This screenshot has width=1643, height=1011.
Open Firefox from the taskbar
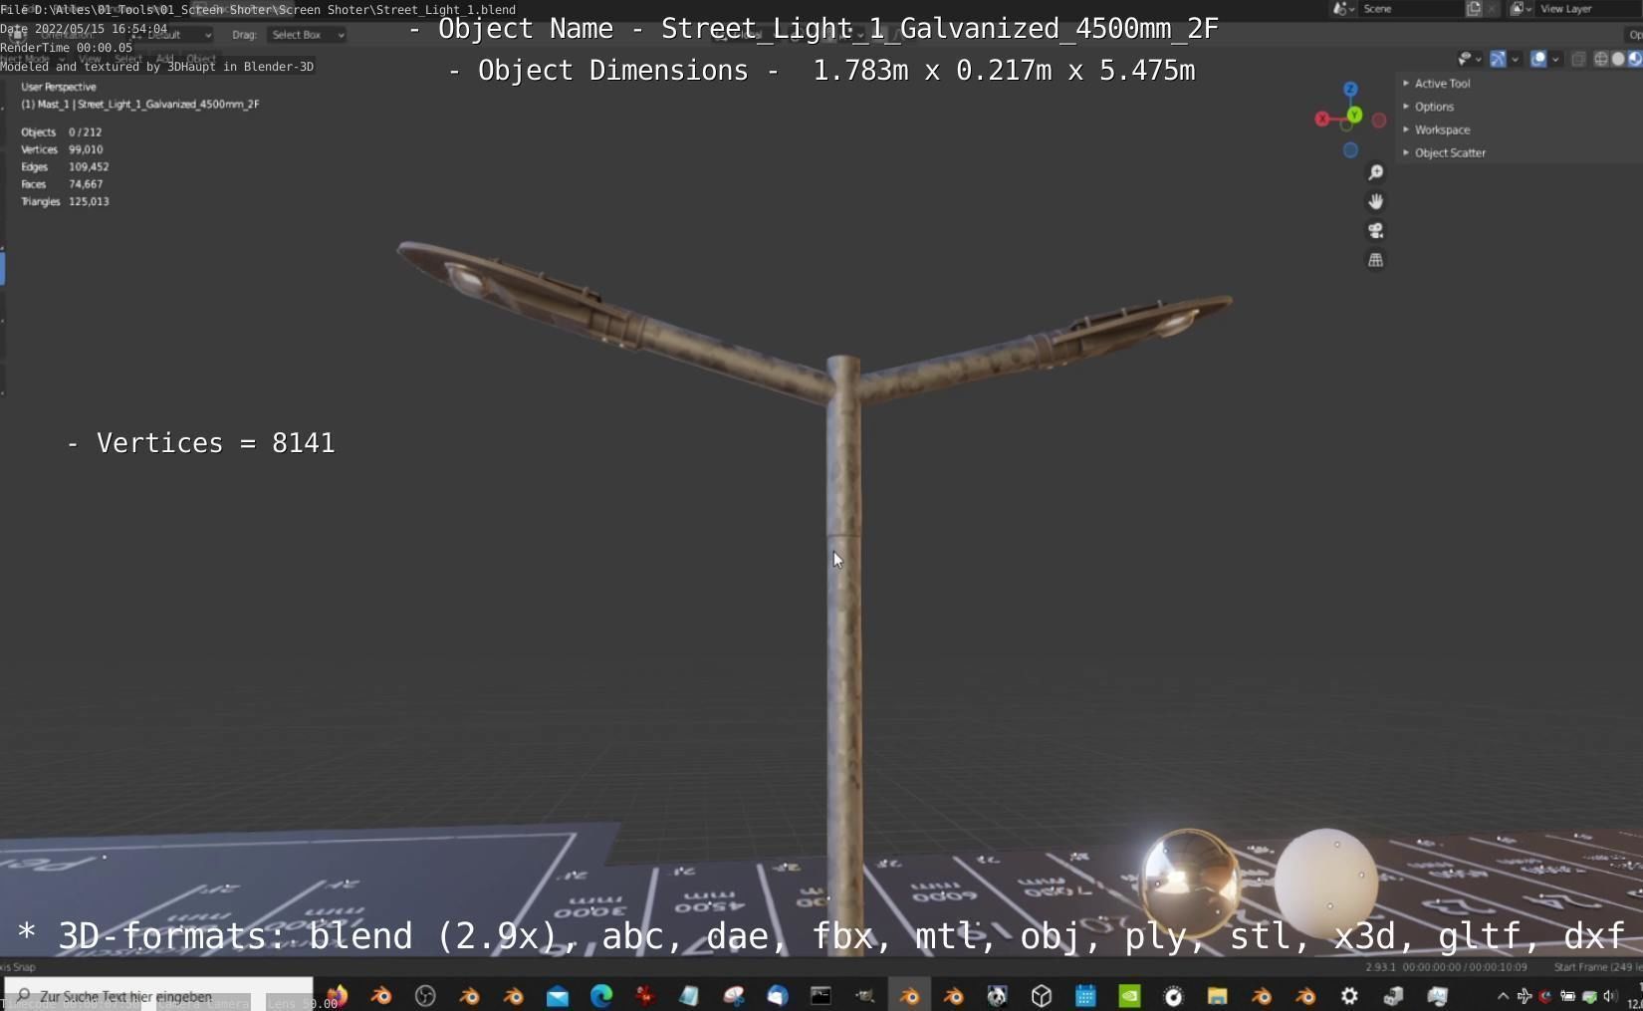click(337, 995)
